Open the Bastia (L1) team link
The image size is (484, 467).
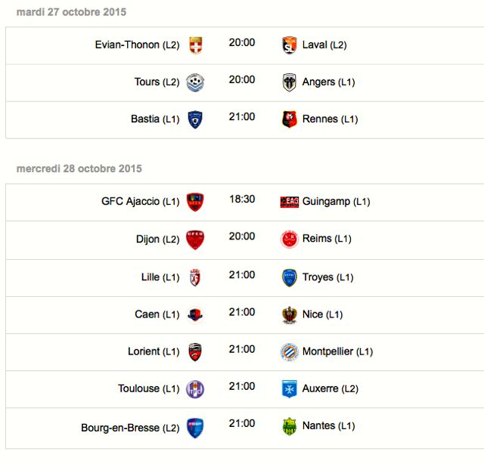[155, 119]
